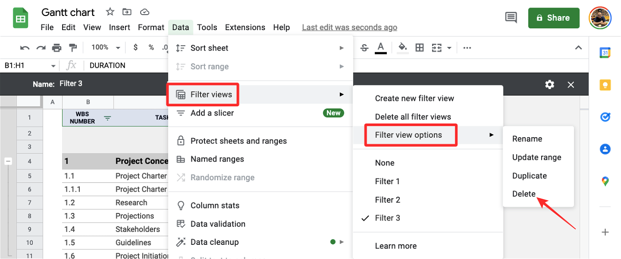Screen dimensions: 621x259
Task: Click the print icon
Action: tap(57, 47)
